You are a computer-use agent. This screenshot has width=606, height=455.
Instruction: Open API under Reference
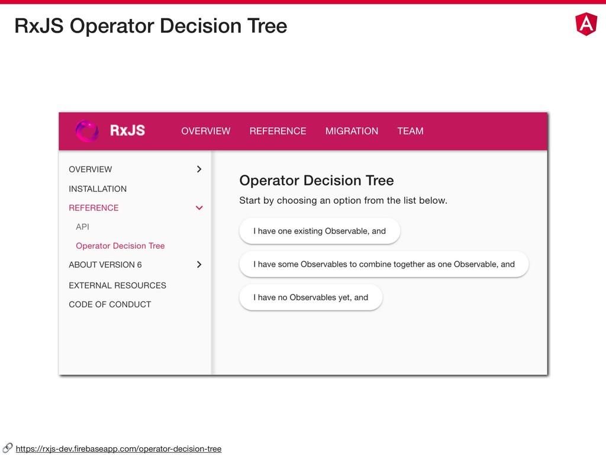click(82, 227)
